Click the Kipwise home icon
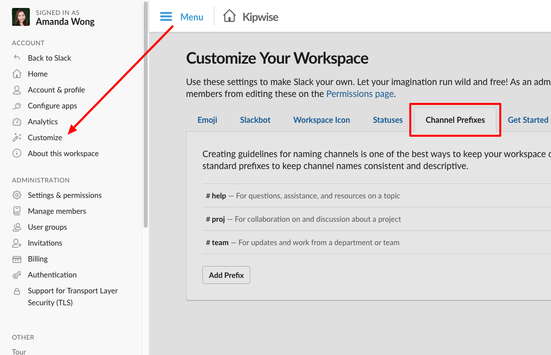The image size is (551, 355). (x=229, y=16)
